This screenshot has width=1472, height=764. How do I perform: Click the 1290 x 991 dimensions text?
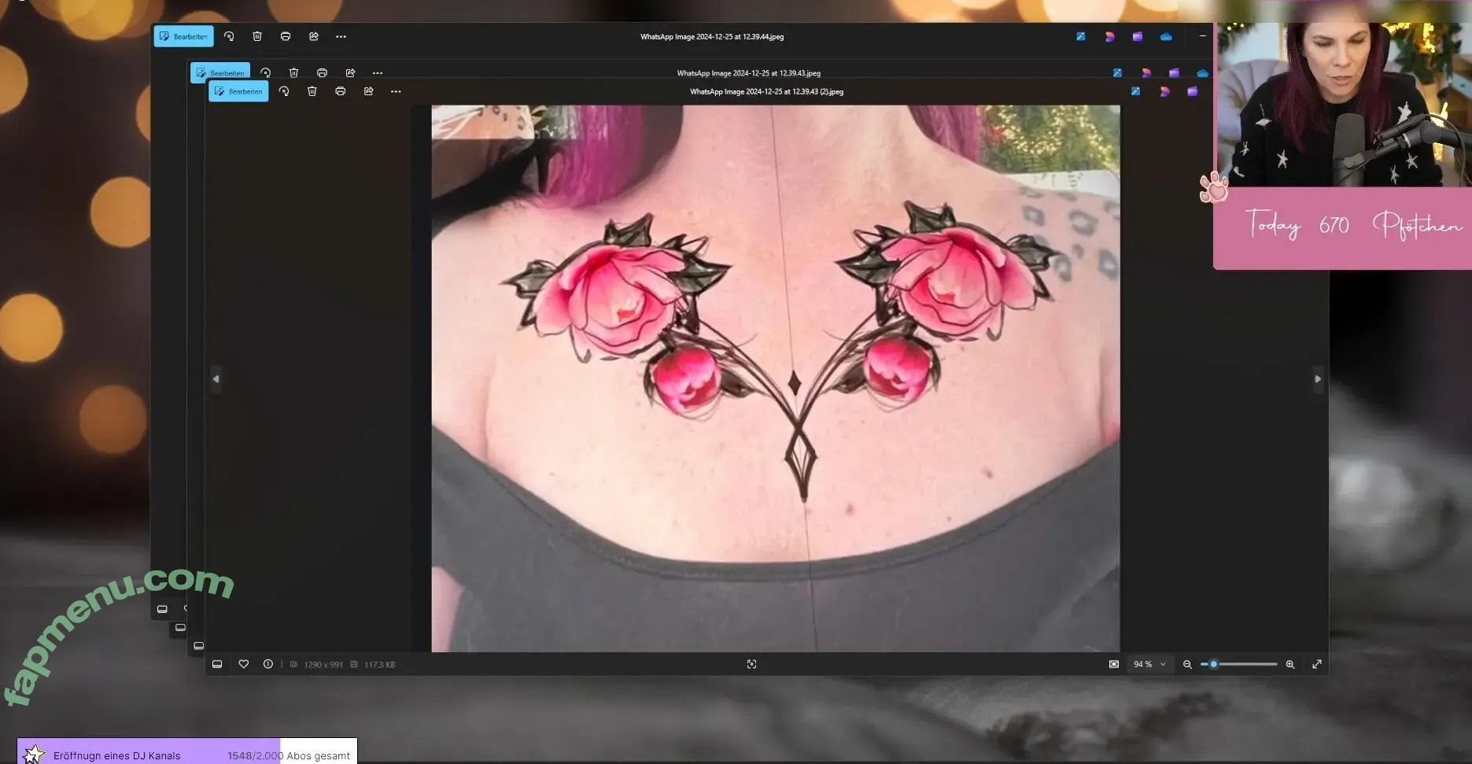pos(323,665)
